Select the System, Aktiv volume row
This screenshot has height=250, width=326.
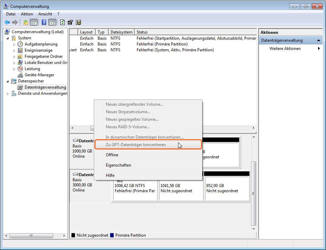tap(175, 50)
